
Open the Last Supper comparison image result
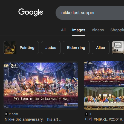click(104, 85)
